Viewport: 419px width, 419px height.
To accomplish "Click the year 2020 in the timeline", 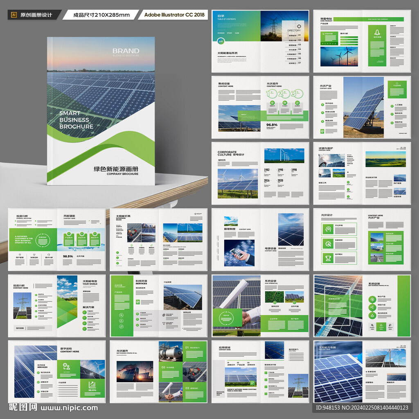I will pos(280,180).
